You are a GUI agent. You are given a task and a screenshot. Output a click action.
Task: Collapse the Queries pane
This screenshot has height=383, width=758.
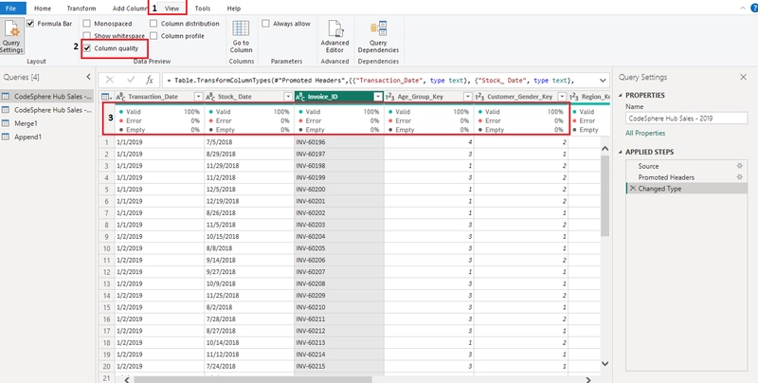pos(88,77)
